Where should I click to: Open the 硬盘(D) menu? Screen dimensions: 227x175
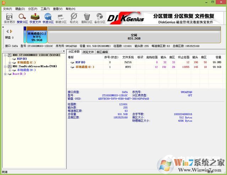click(20, 9)
